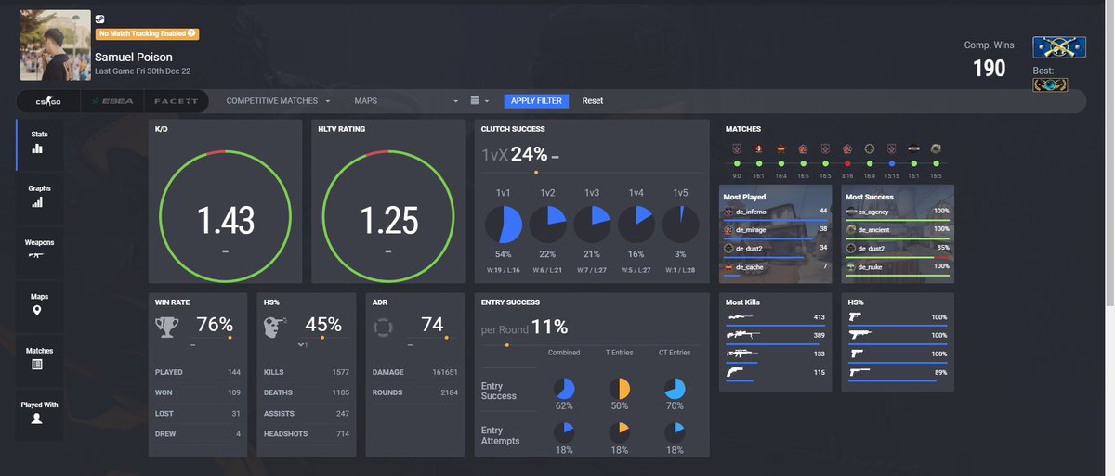Click the 1v2 clutch pie chart
Screen dimensions: 1115x476
point(547,225)
